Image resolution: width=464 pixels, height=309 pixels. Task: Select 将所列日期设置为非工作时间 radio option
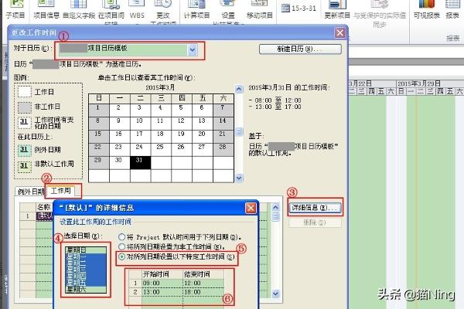click(120, 246)
